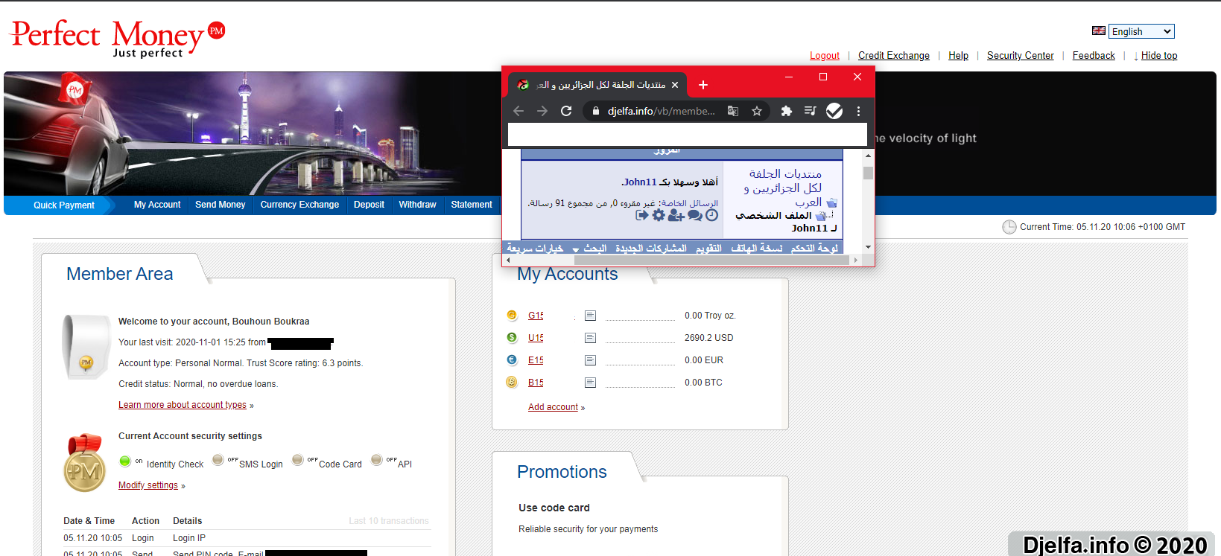Open the Extensions puzzle icon
This screenshot has width=1221, height=556.
(786, 111)
